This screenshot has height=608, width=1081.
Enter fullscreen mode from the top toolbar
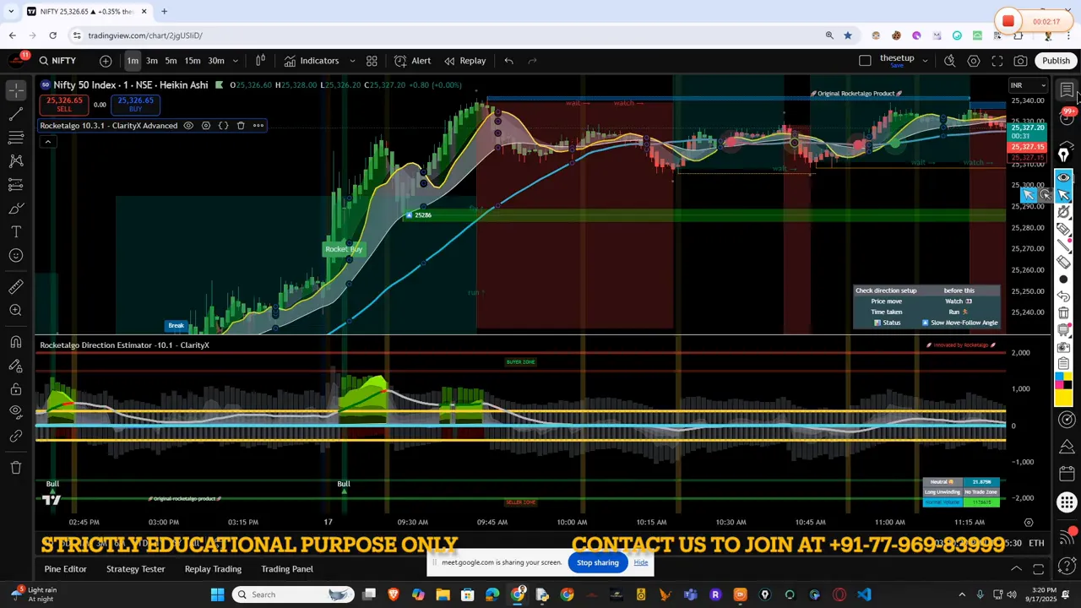(x=997, y=61)
